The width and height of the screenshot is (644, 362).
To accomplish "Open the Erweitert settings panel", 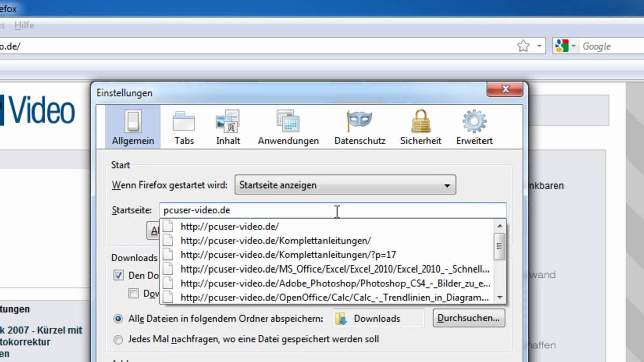I will pyautogui.click(x=474, y=127).
